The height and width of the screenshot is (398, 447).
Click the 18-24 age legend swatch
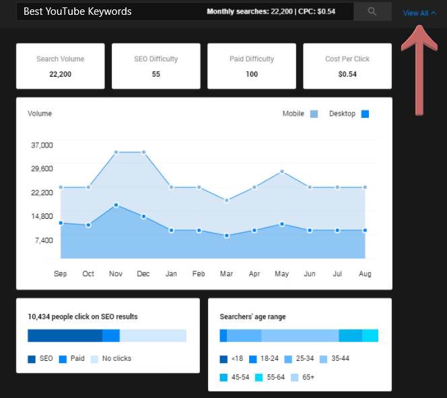coord(253,359)
